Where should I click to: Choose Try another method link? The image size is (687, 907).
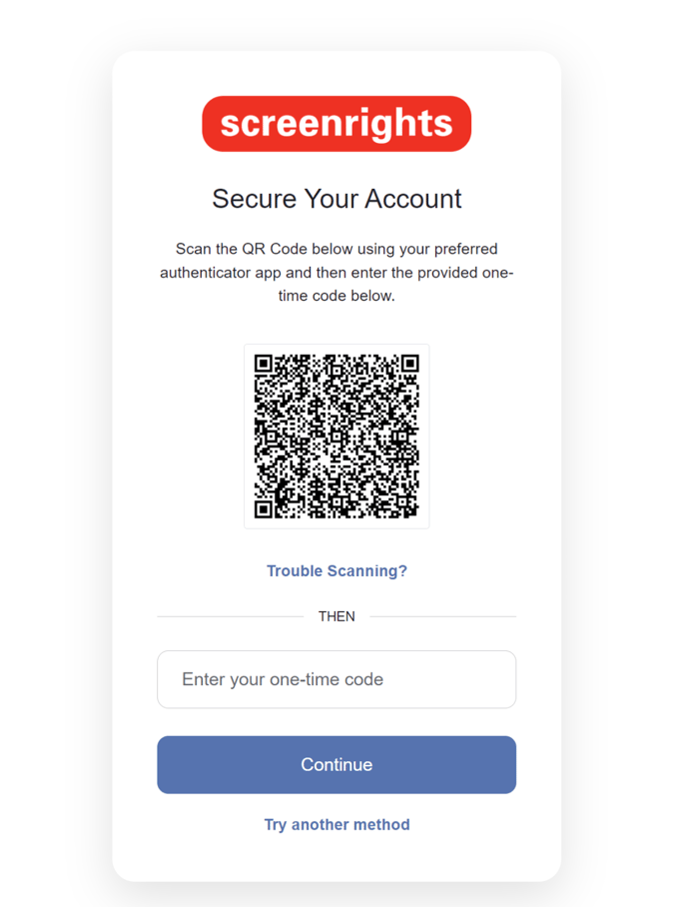tap(337, 825)
